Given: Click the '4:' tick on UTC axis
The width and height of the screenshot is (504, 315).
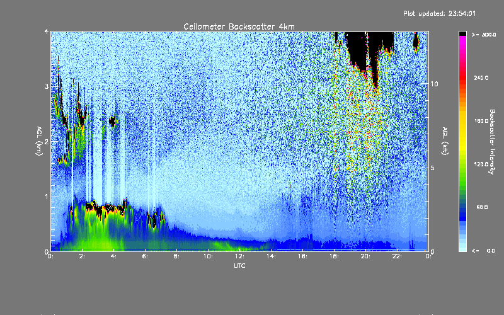Looking at the screenshot, I should (x=113, y=256).
